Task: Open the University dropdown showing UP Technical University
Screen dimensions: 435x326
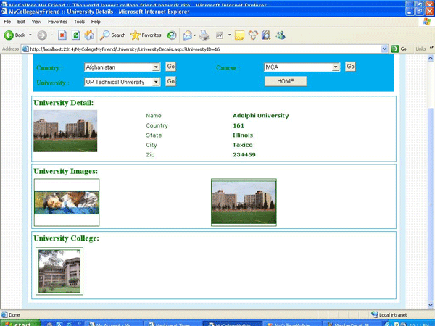Action: [122, 82]
